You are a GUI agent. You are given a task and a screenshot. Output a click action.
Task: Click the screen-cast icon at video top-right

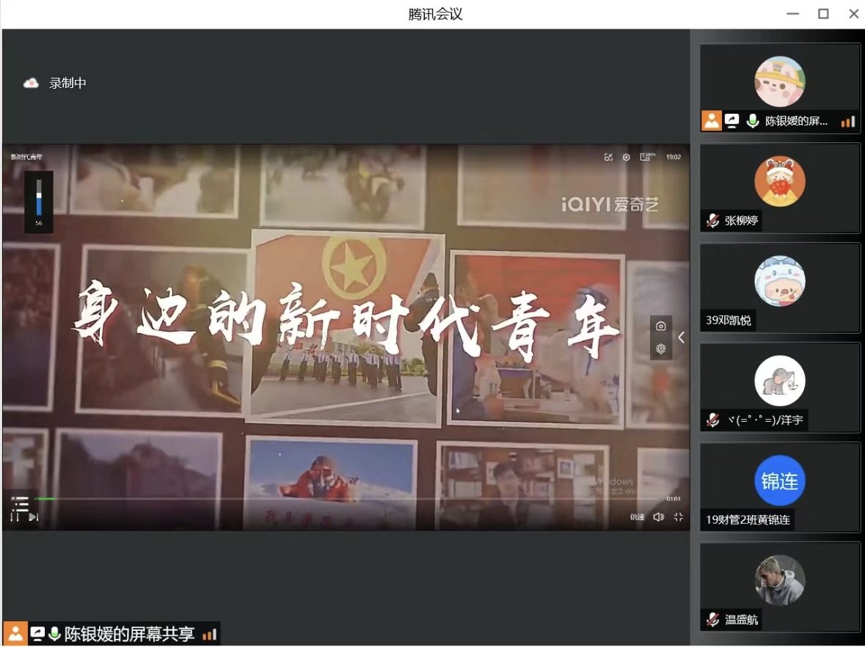tap(608, 157)
